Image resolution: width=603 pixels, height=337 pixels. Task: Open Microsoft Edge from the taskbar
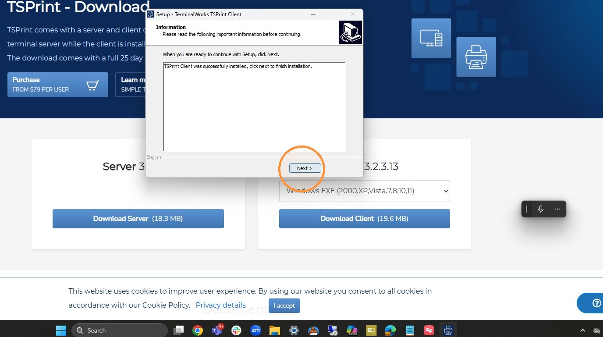(390, 330)
